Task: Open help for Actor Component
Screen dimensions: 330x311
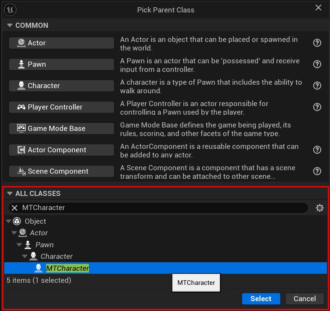Action: 317,150
